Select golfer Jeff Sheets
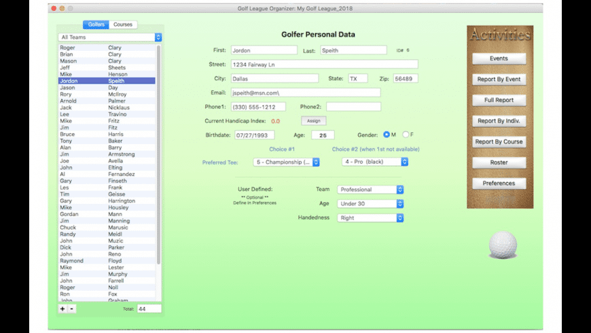This screenshot has height=333, width=591. pyautogui.click(x=107, y=68)
